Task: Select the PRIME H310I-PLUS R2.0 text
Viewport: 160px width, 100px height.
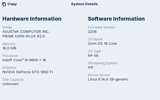Action: click(x=24, y=36)
